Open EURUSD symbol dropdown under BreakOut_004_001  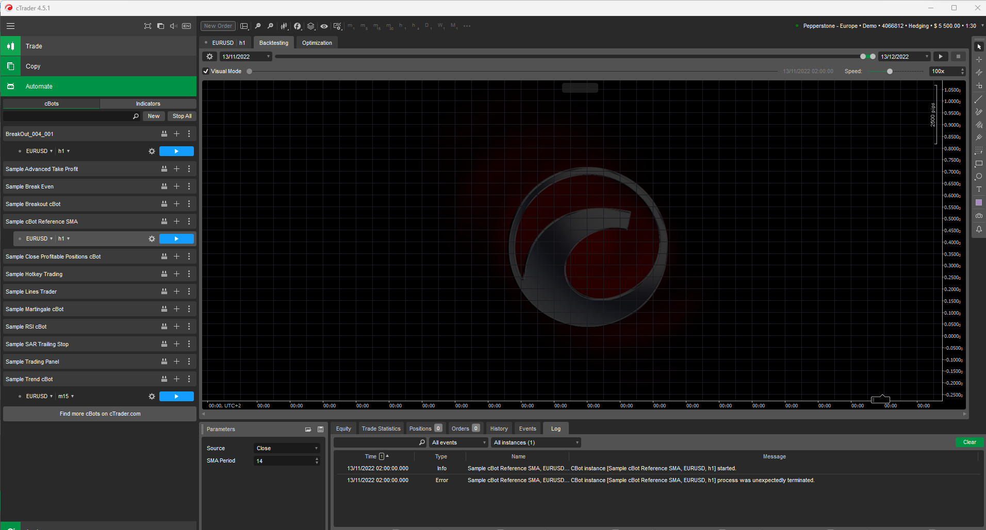click(x=39, y=151)
